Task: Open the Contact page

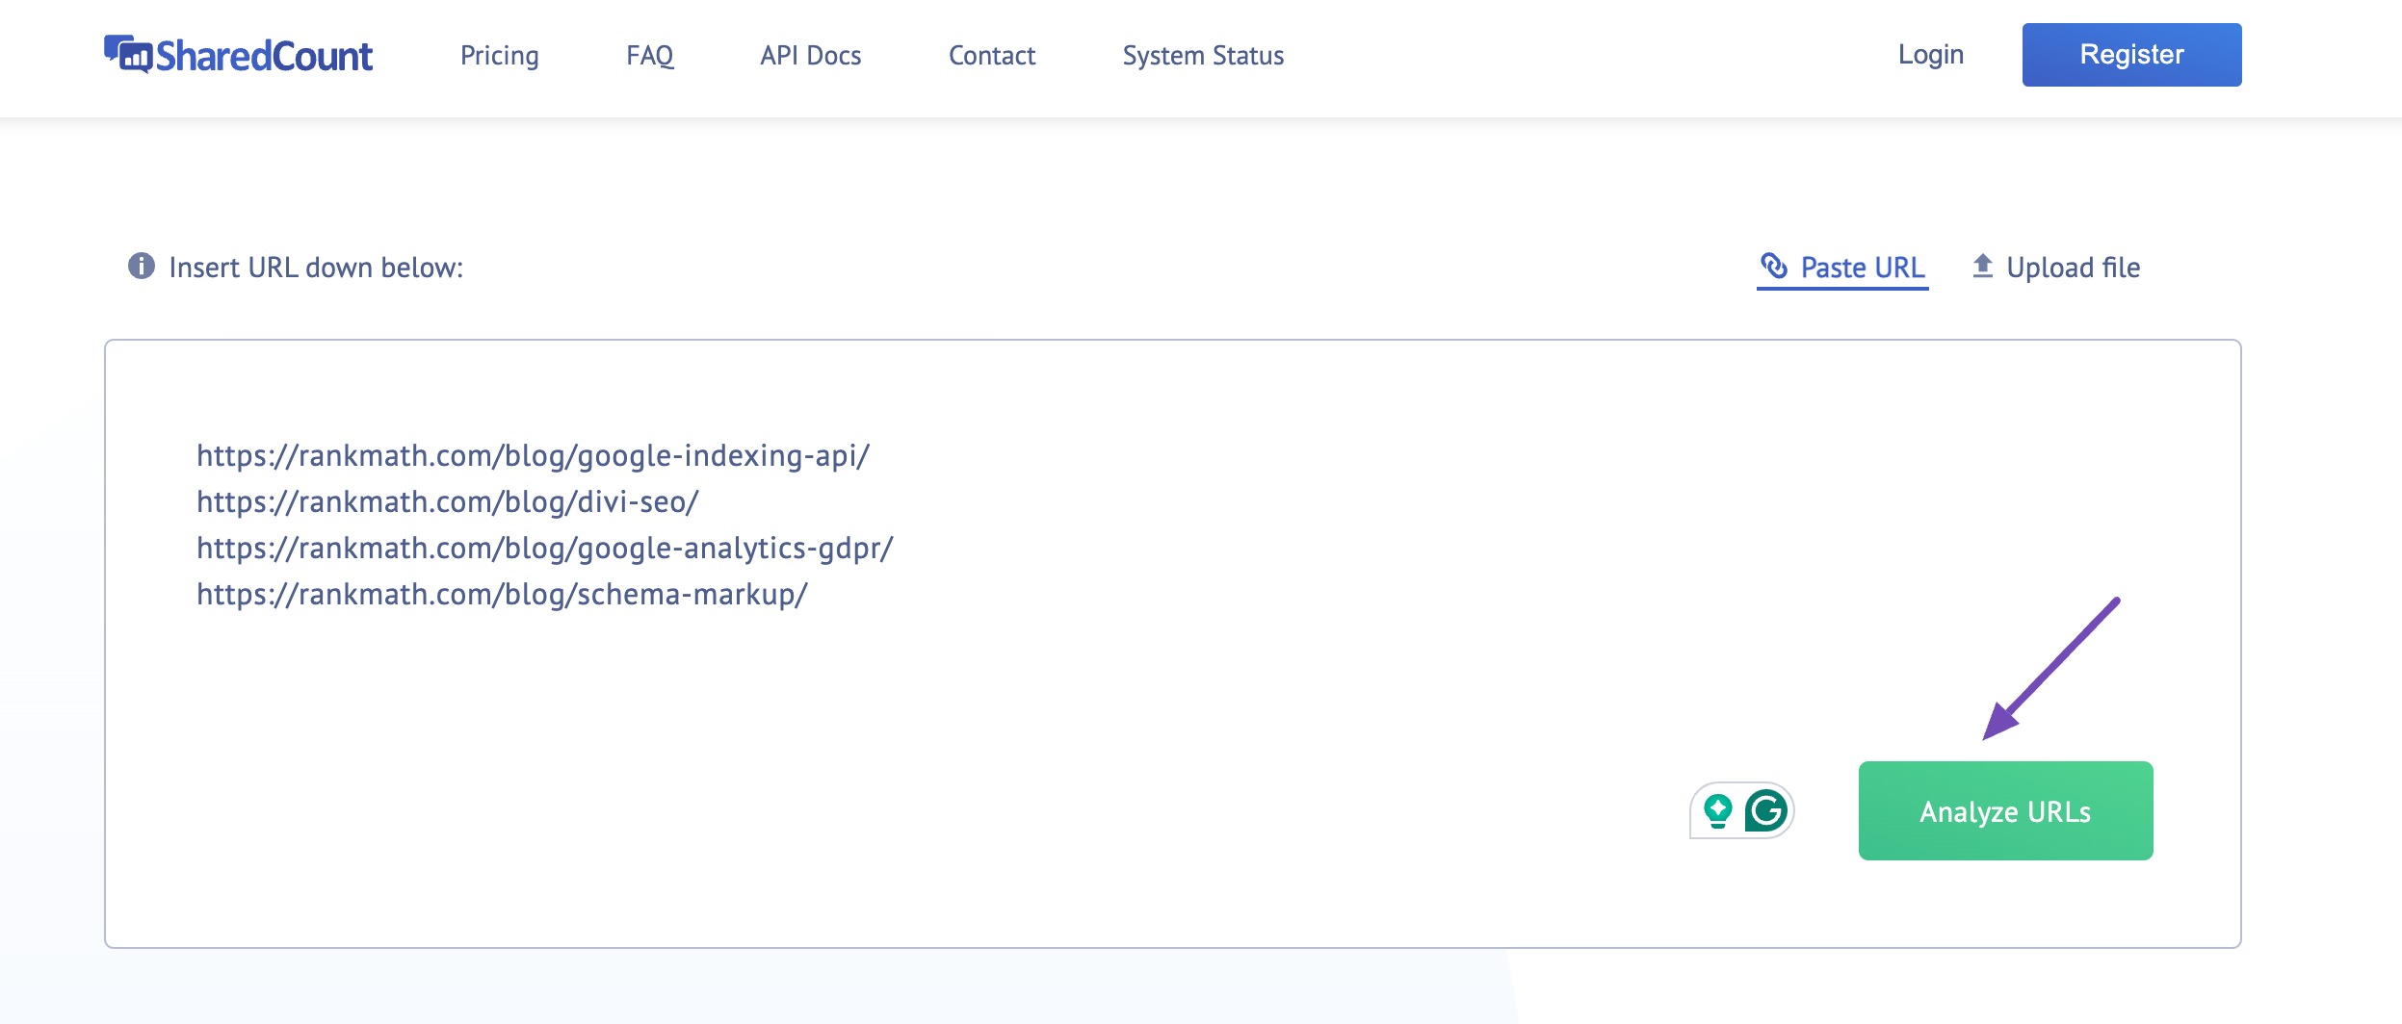Action: (992, 56)
